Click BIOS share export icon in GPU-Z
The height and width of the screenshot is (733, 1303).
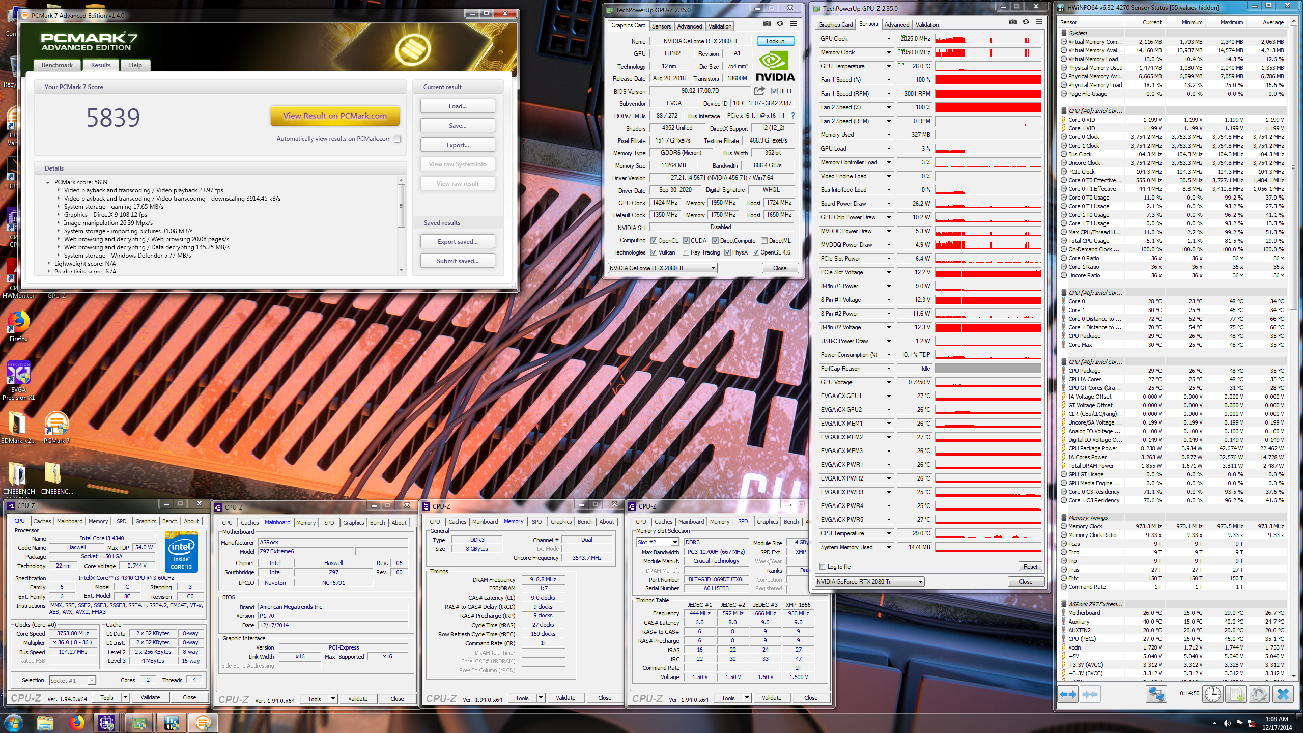759,91
